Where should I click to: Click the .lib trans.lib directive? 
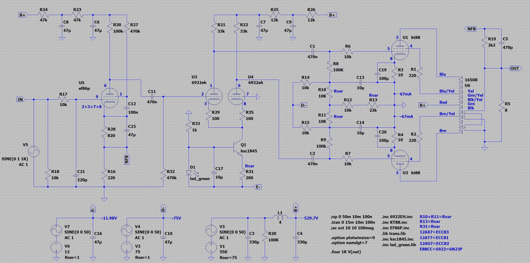(394, 233)
